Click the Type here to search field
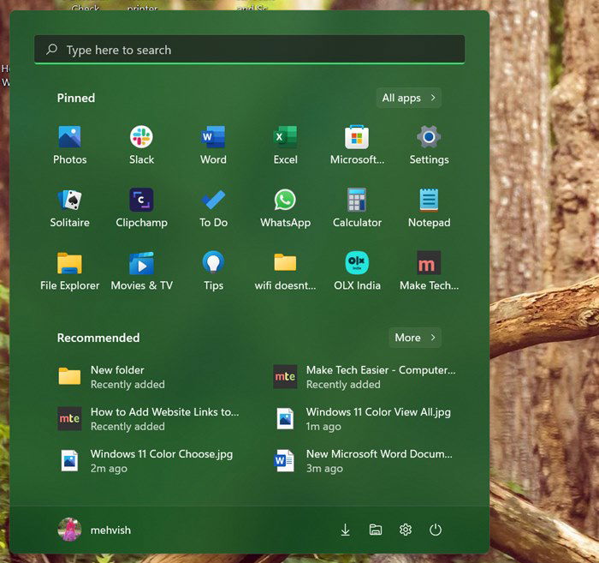The width and height of the screenshot is (599, 563). (250, 50)
